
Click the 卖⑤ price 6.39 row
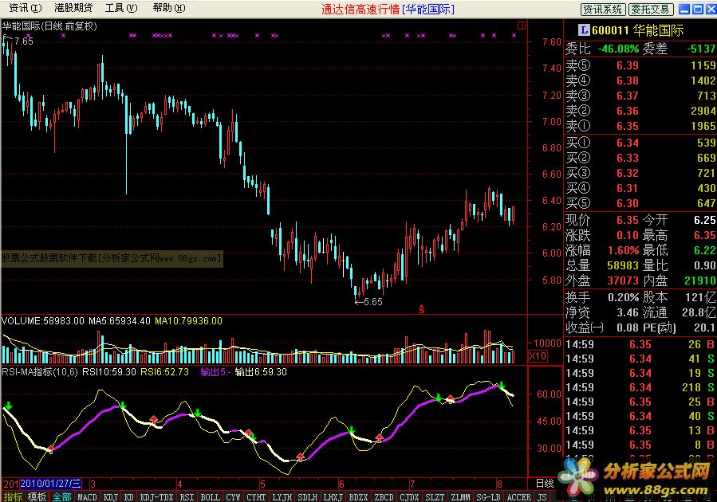click(640, 65)
